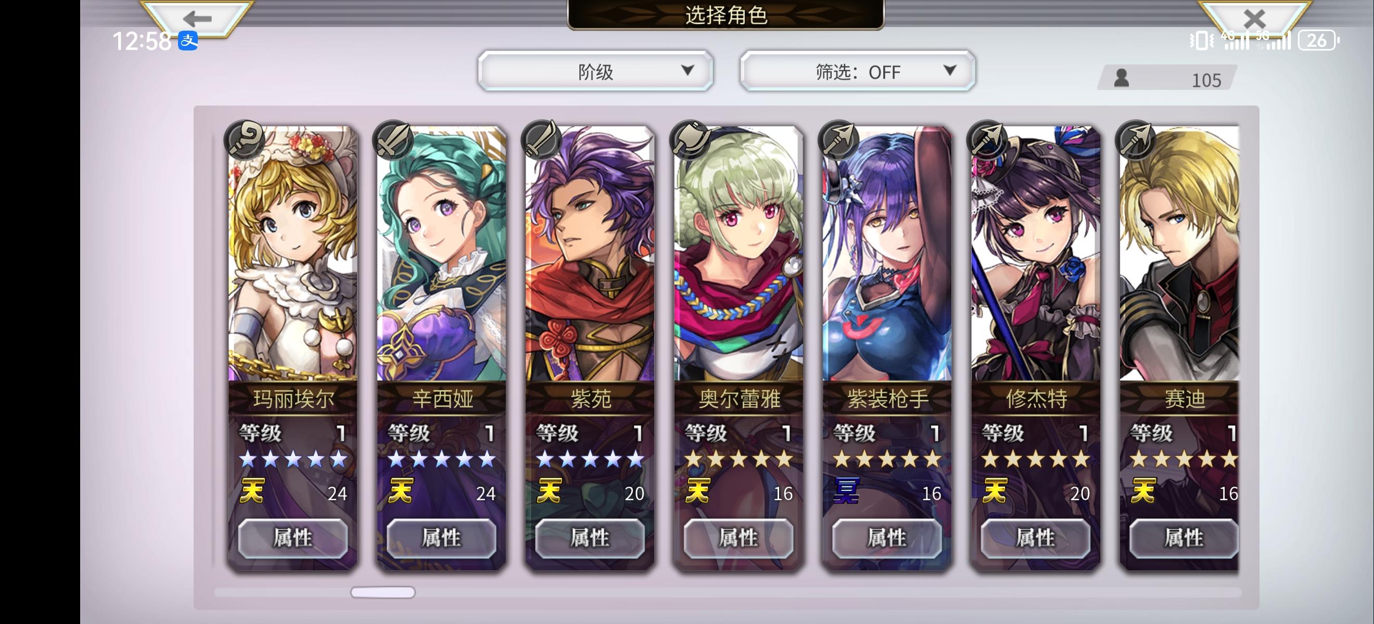Click the sword weapon icon on 辛西娅
The image size is (1374, 624).
tap(393, 139)
